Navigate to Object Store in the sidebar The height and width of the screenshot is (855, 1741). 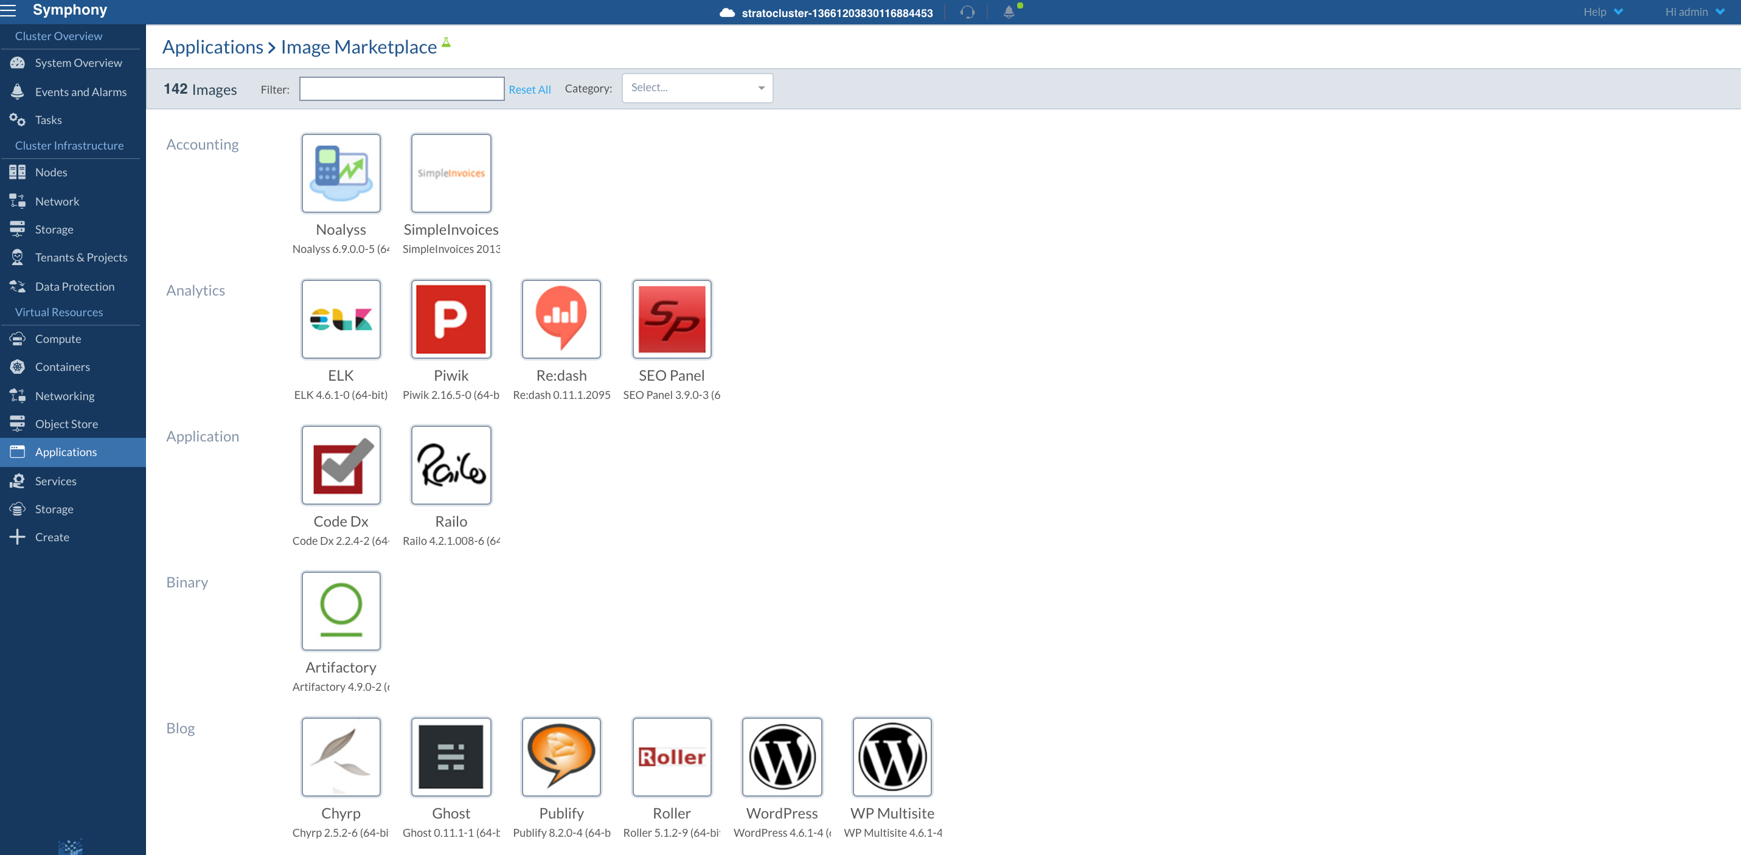[x=66, y=424]
